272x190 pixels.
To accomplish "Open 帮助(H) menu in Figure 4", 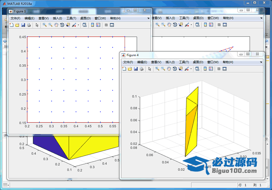I will pyautogui.click(x=228, y=62).
